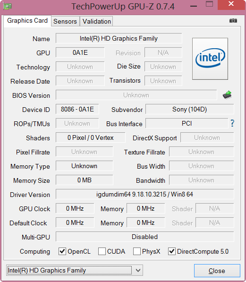The image size is (246, 282).
Task: Maximize the GPU-Z window
Action: click(x=209, y=4)
